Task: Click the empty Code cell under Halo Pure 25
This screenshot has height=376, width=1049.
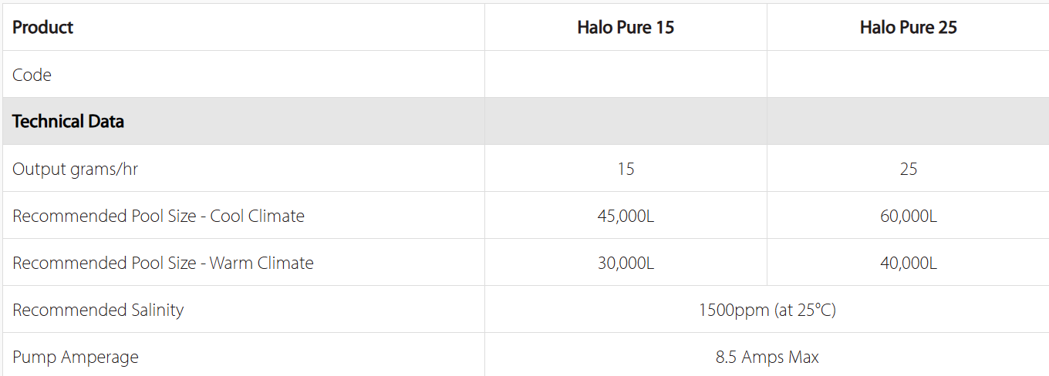Action: click(x=908, y=75)
